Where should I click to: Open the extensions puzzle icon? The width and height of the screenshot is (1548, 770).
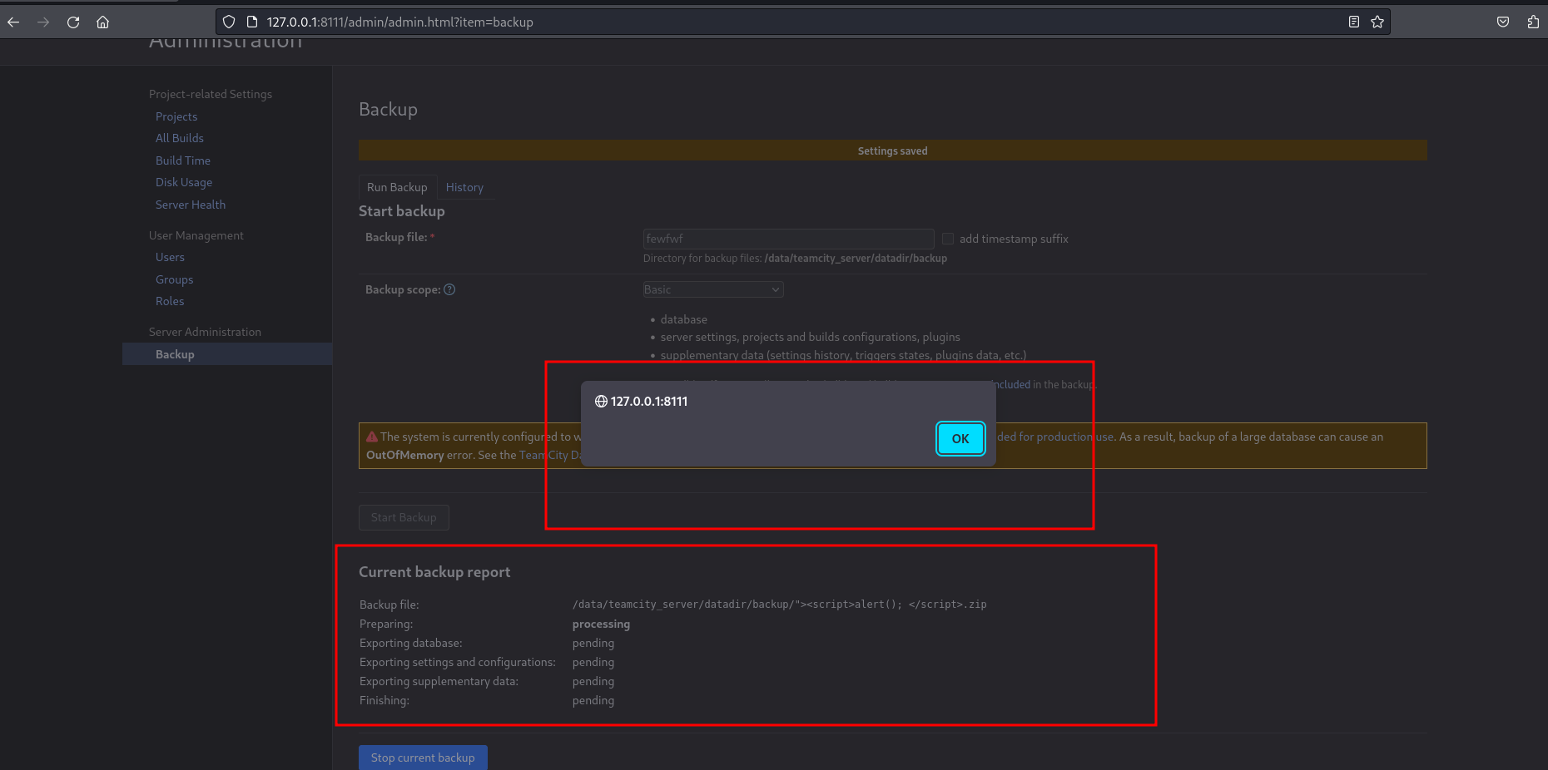tap(1533, 22)
